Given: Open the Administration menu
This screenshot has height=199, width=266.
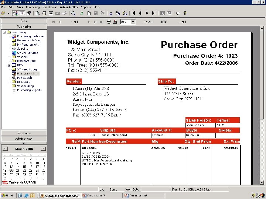Looking at the screenshot, I should click(x=69, y=7).
